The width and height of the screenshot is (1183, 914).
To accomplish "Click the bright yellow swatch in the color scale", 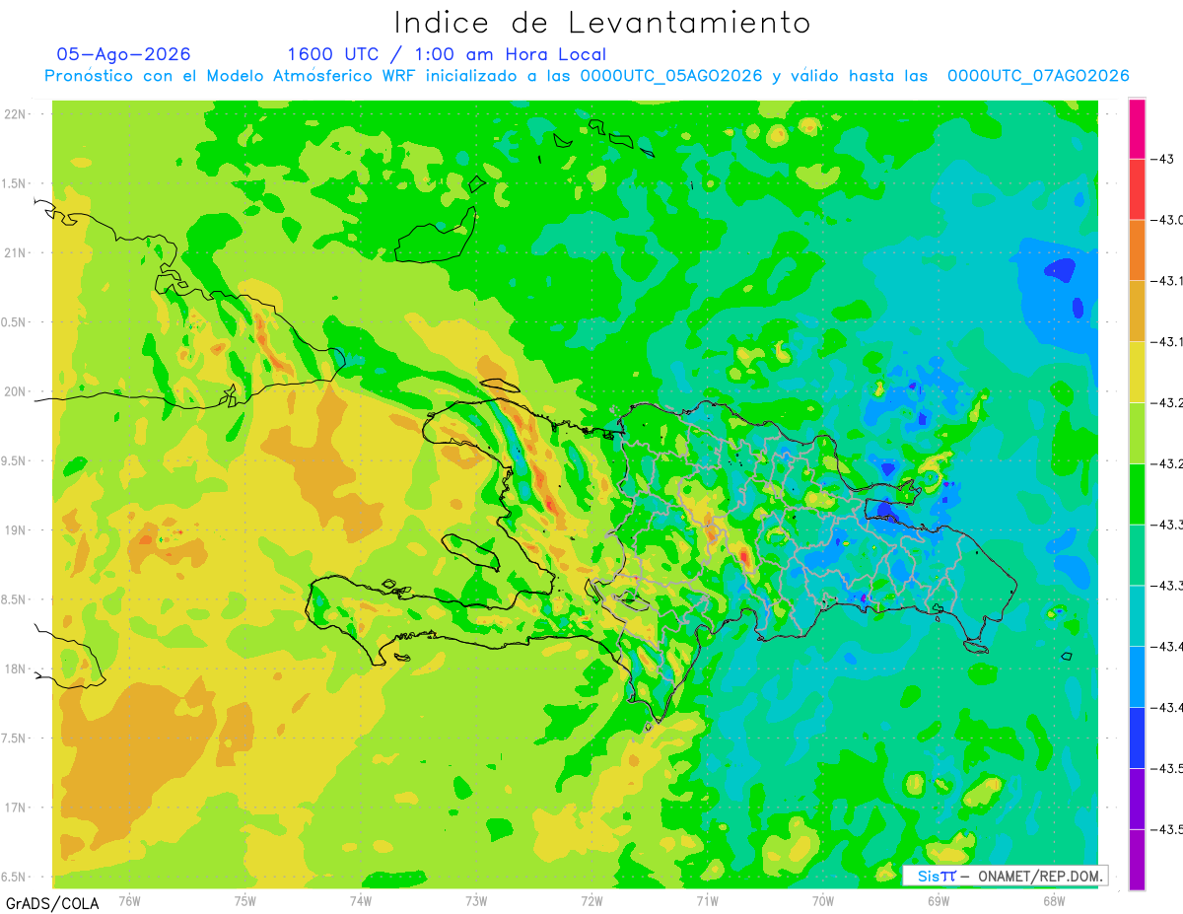I will (1137, 372).
